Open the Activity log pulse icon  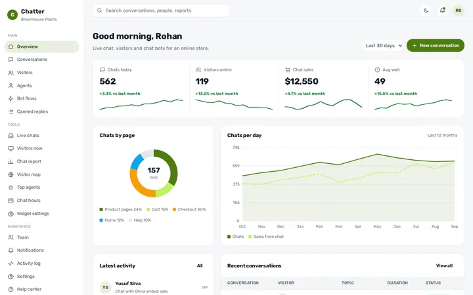pyautogui.click(x=11, y=264)
